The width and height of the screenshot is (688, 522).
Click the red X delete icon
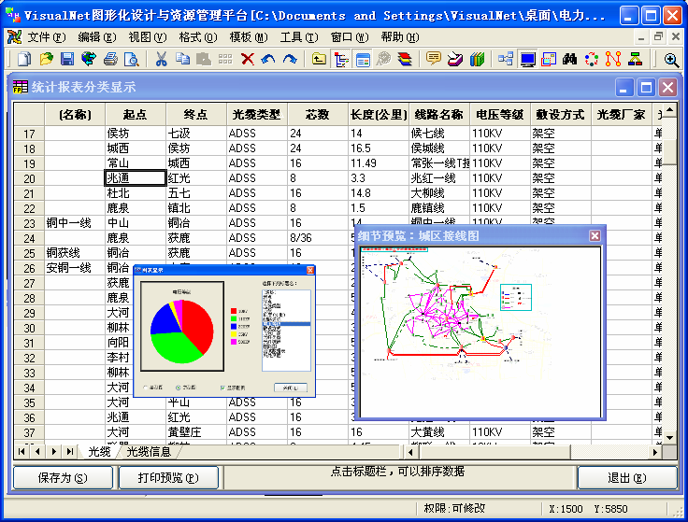coord(247,59)
